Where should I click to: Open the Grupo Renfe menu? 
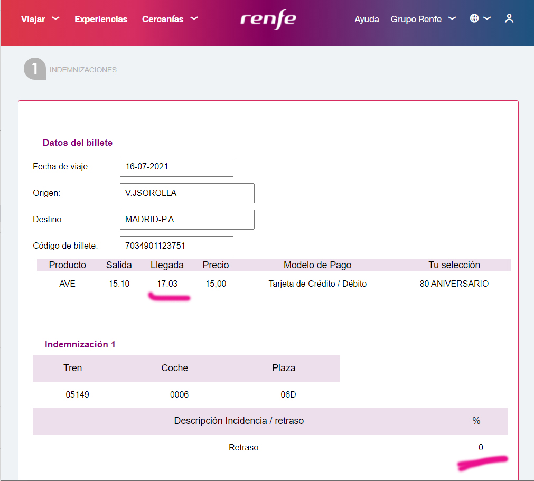click(x=416, y=19)
